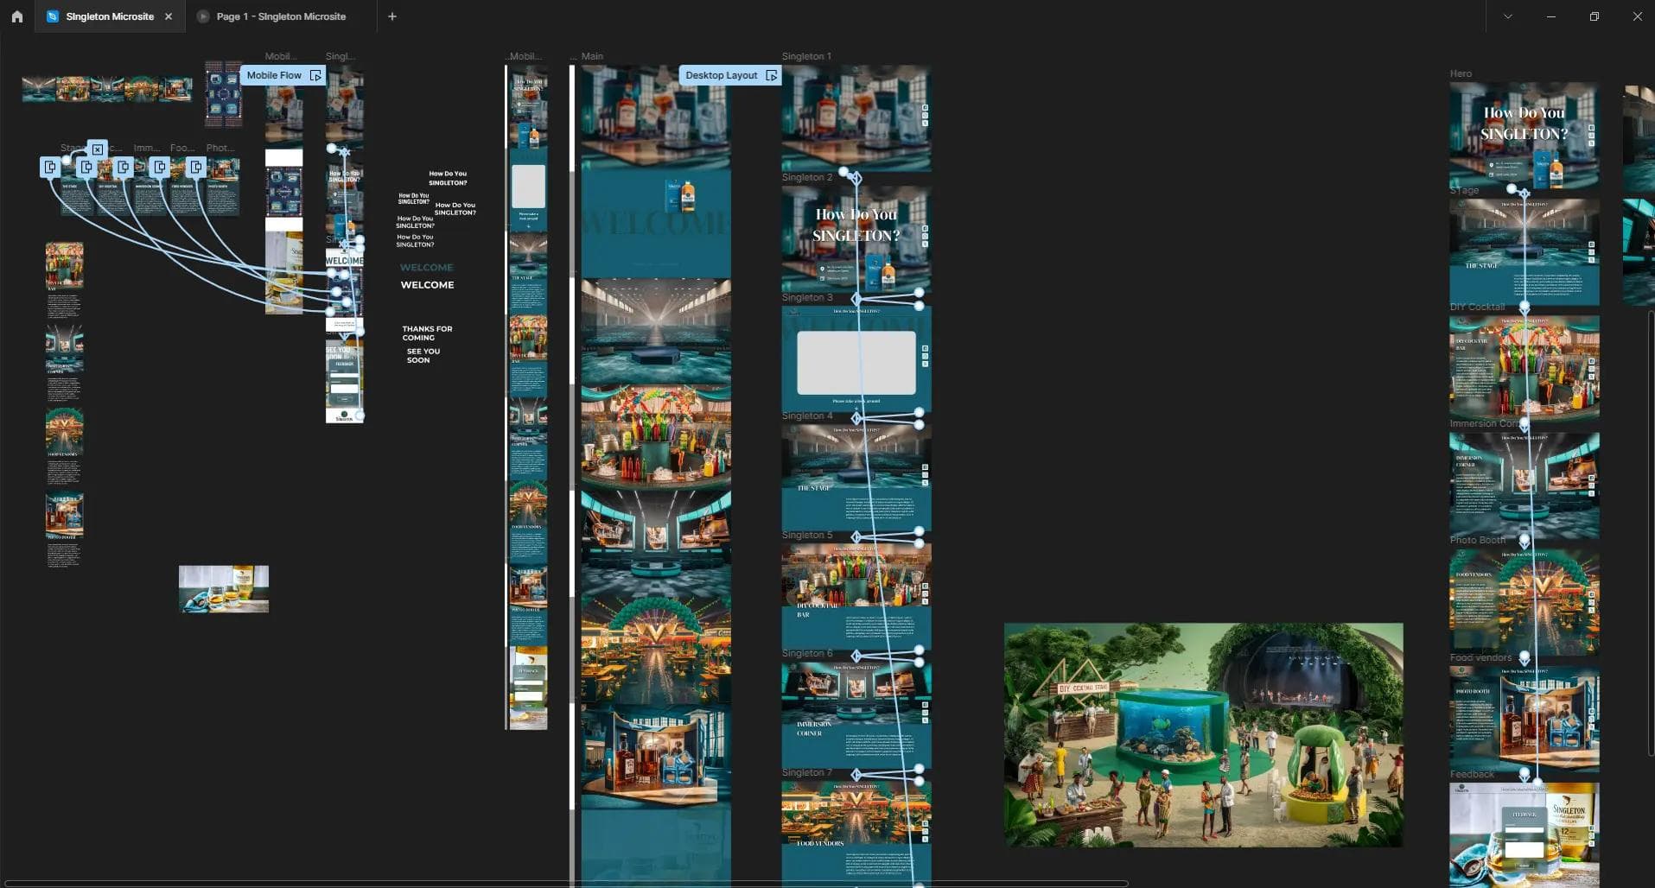Open a new tab with the plus button
Screen dimensions: 1655x888
pyautogui.click(x=392, y=16)
